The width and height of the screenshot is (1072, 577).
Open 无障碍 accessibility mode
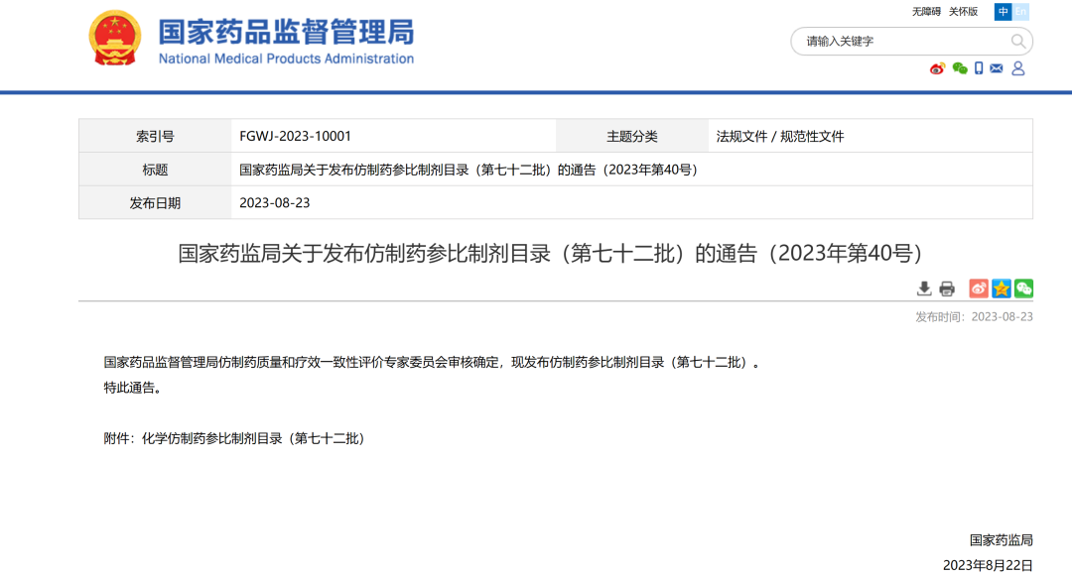(926, 12)
